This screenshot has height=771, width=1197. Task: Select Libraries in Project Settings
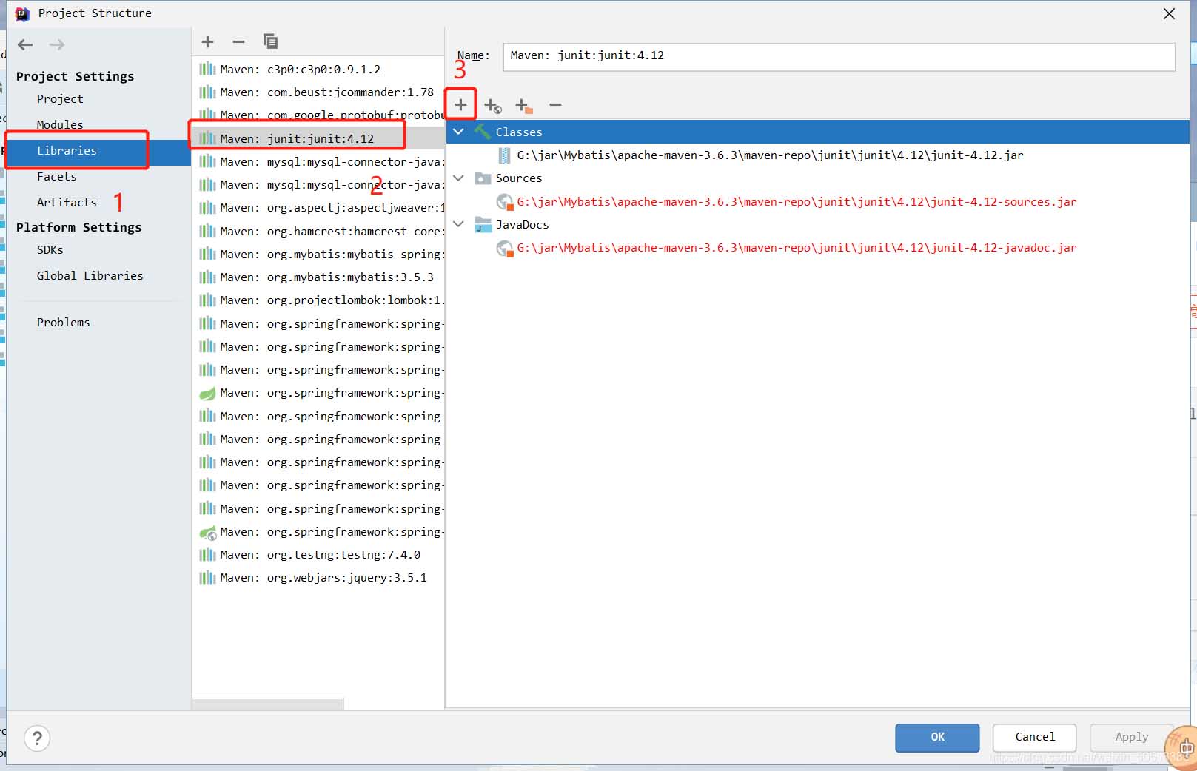pos(98,151)
